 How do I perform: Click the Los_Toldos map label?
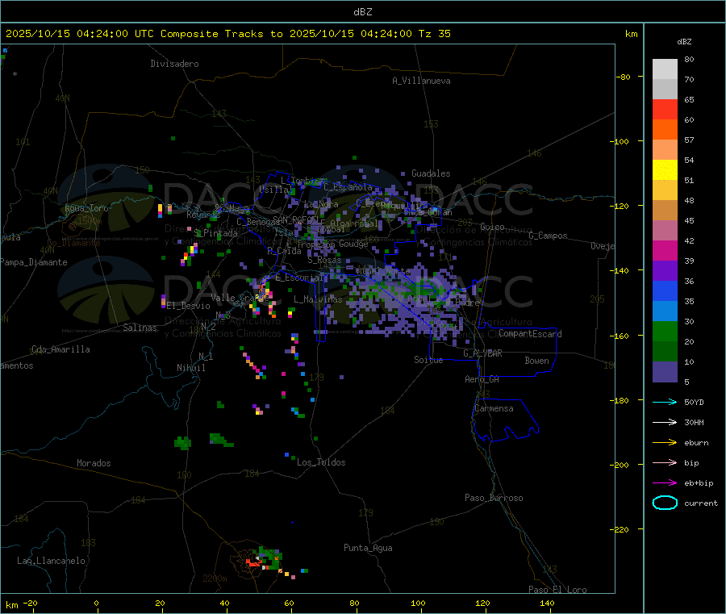(x=321, y=462)
